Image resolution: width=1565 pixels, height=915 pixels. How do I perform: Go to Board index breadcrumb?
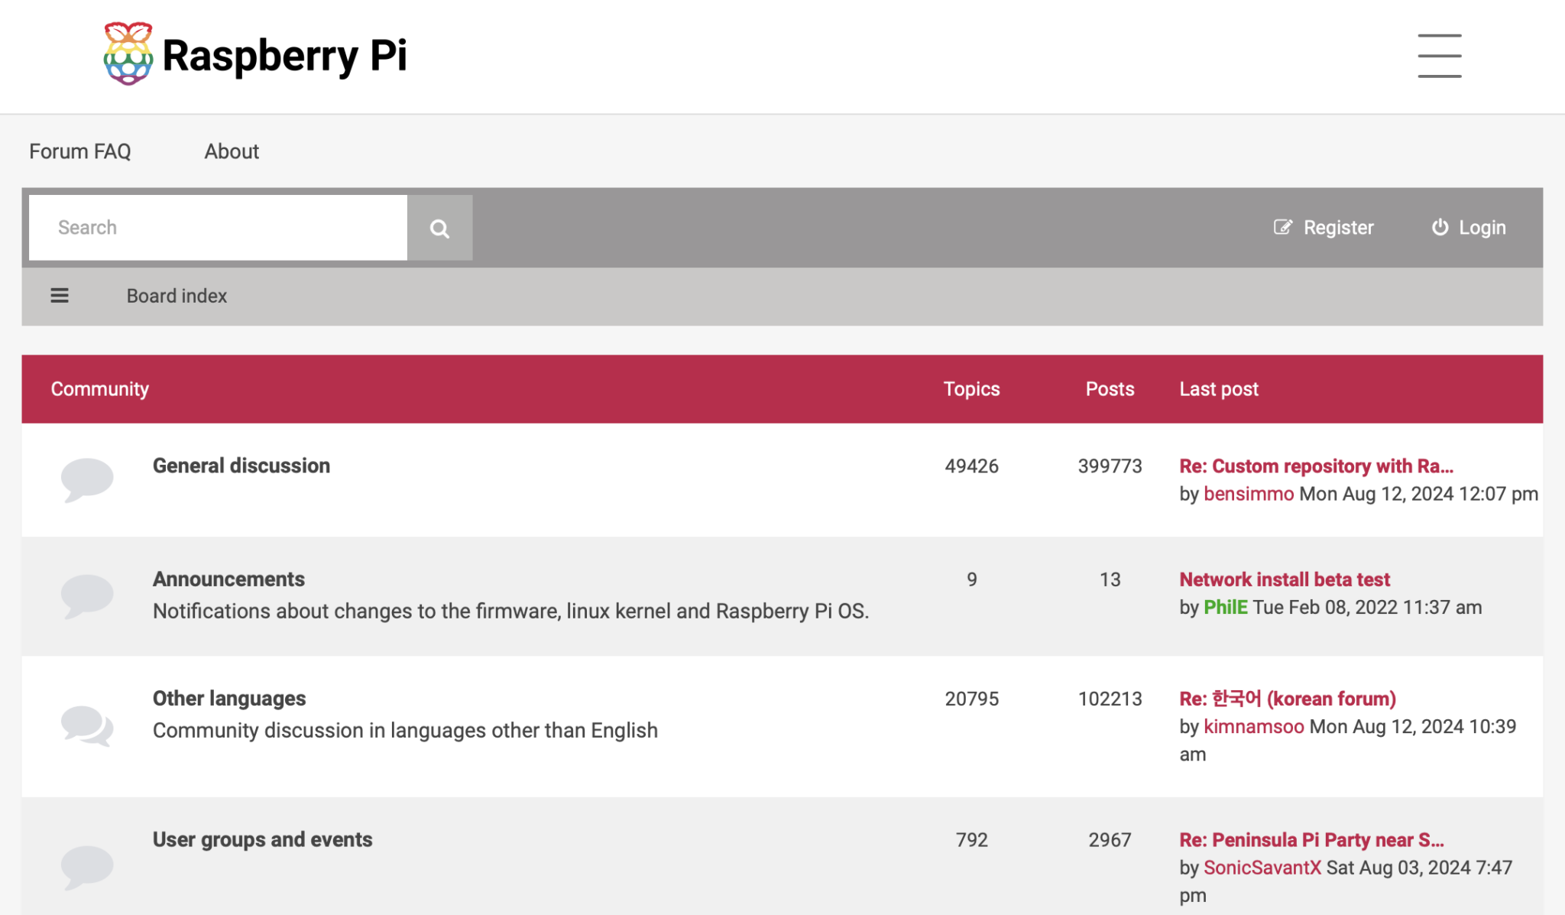pos(177,296)
